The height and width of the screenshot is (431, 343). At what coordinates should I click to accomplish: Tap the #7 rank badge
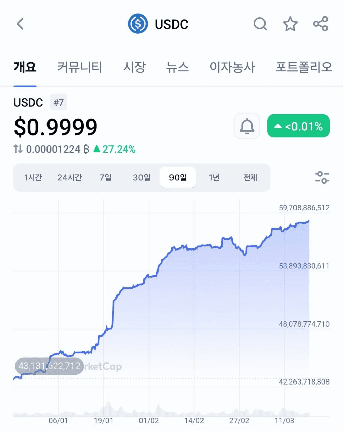pos(59,102)
